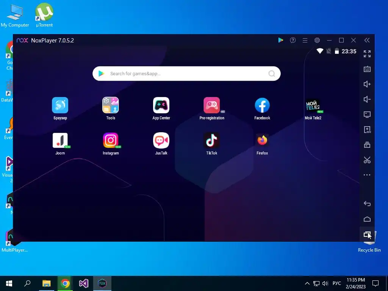Open NoxPlayer system settings gear
The image size is (388, 291).
pyautogui.click(x=317, y=40)
